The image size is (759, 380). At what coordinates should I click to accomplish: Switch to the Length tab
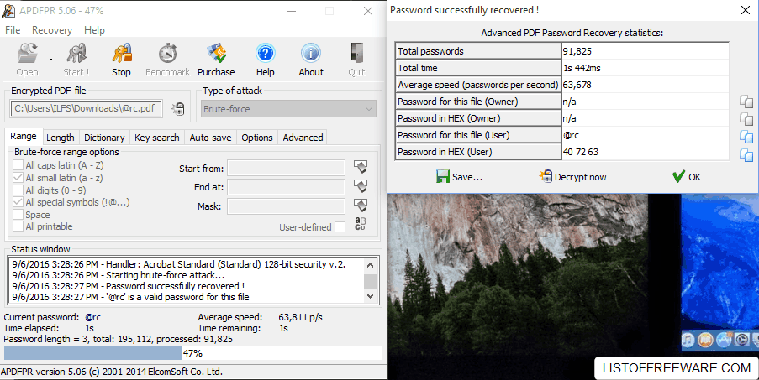tap(61, 138)
